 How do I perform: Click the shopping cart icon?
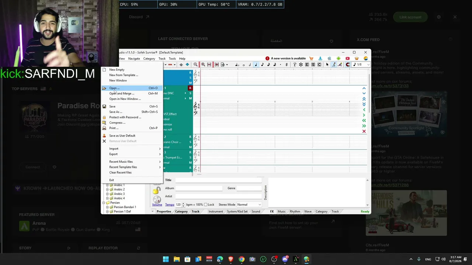tap(311, 58)
